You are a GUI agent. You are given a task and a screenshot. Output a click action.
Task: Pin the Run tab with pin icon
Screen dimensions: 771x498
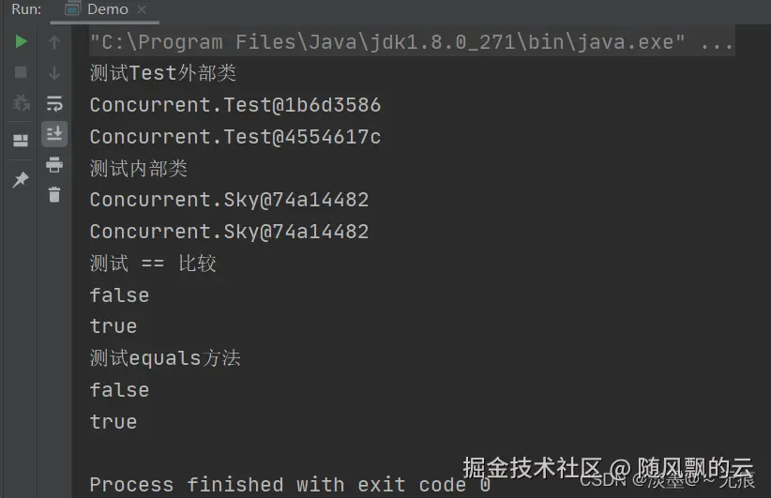pos(21,179)
